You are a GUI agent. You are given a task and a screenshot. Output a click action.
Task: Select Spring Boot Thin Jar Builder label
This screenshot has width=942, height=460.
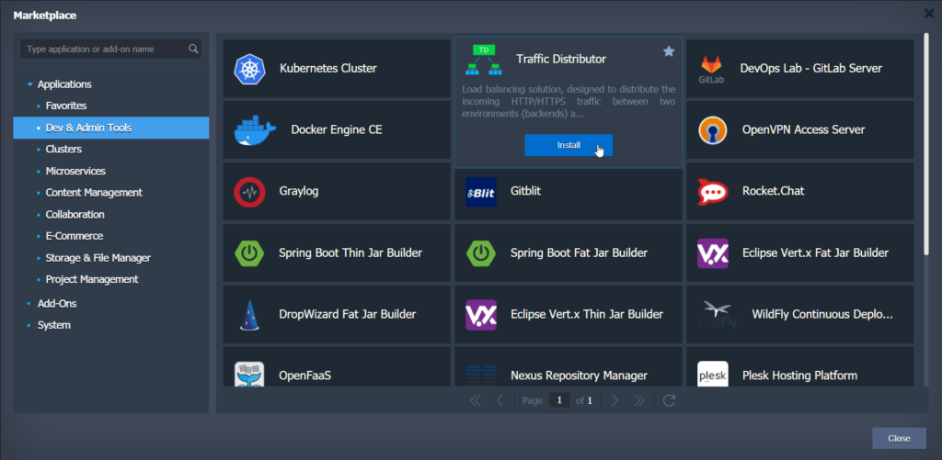(x=350, y=253)
